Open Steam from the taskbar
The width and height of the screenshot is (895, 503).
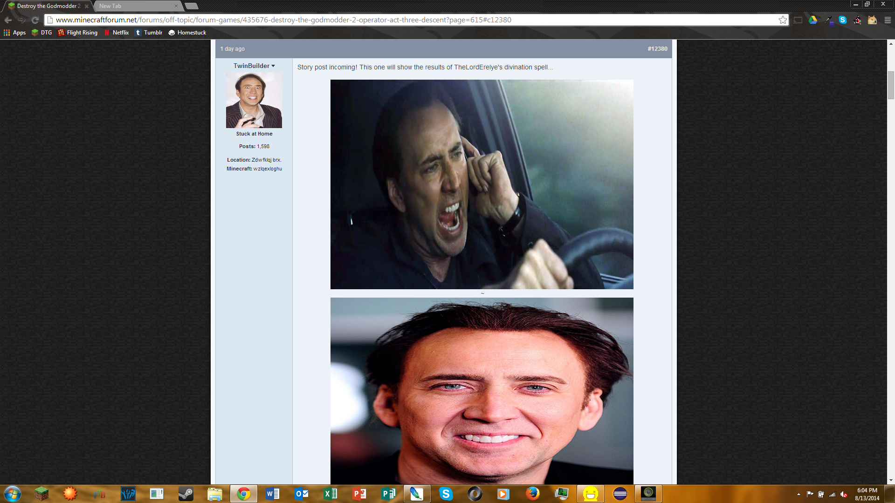[x=186, y=494]
